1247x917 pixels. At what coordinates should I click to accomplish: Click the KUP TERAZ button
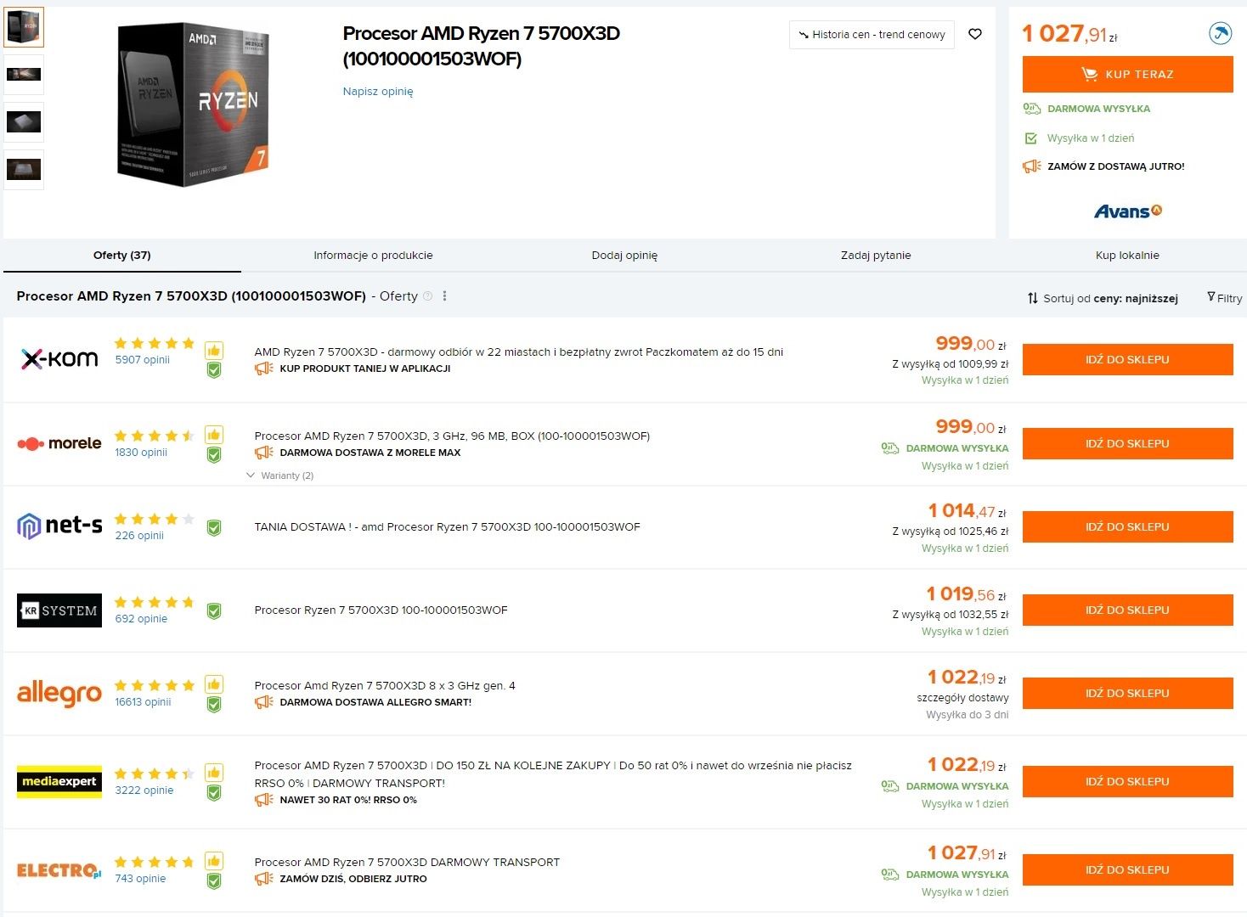point(1127,74)
